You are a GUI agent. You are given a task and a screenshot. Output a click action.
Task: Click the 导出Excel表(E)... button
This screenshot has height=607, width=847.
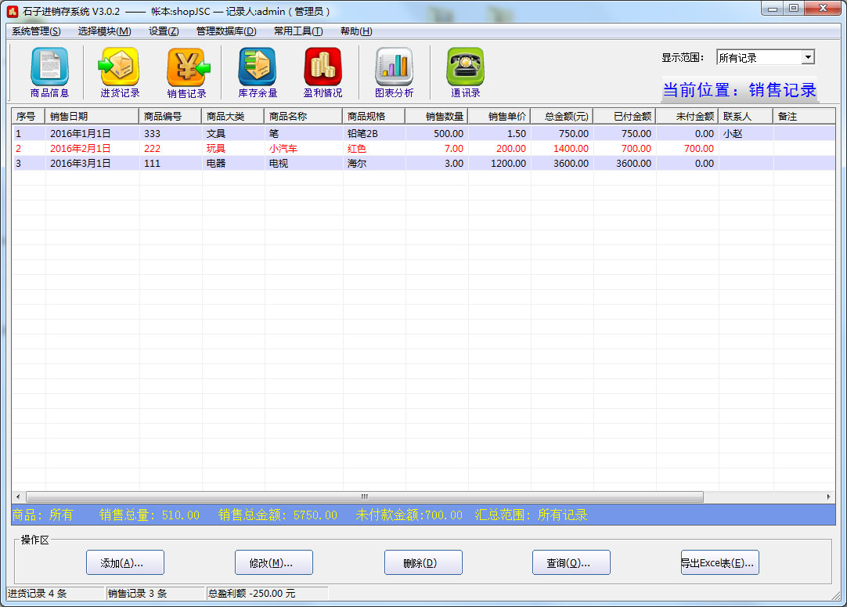coord(719,562)
